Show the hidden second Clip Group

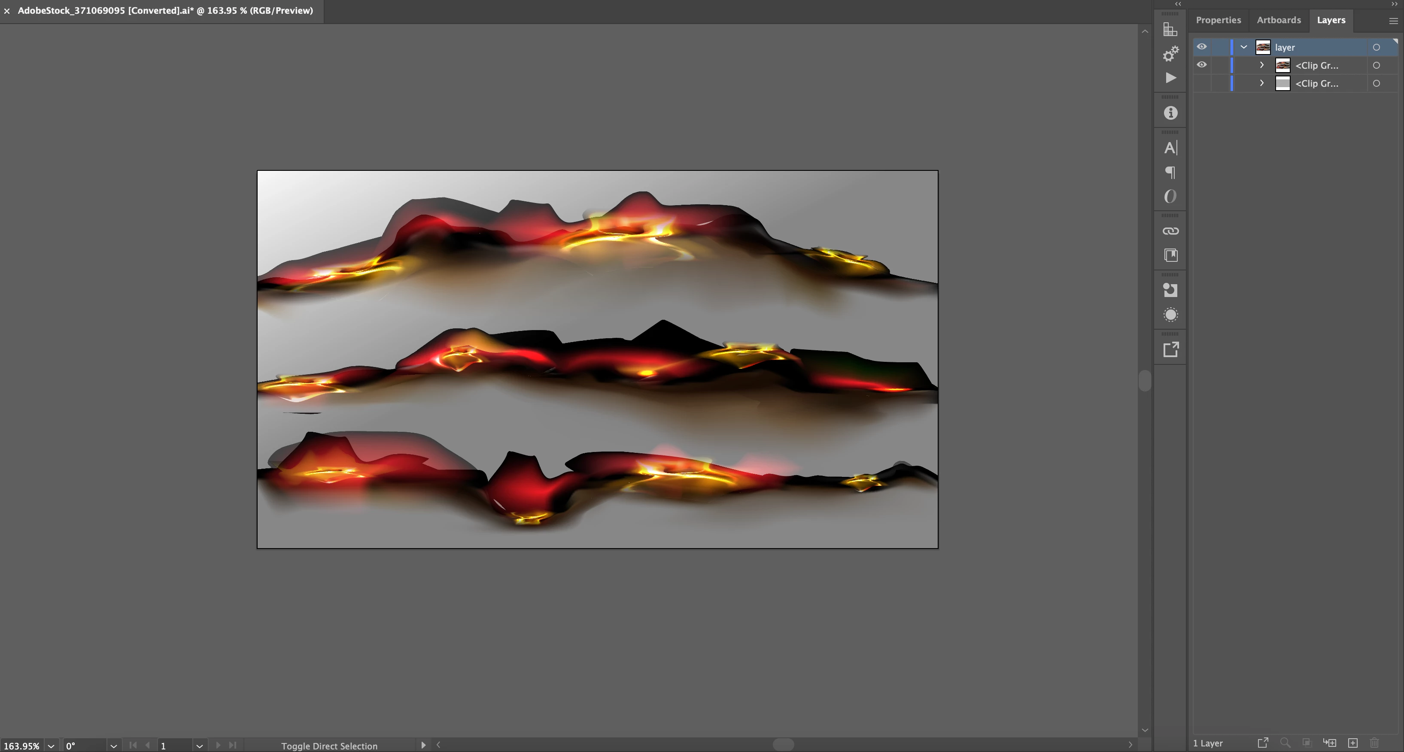(x=1201, y=83)
